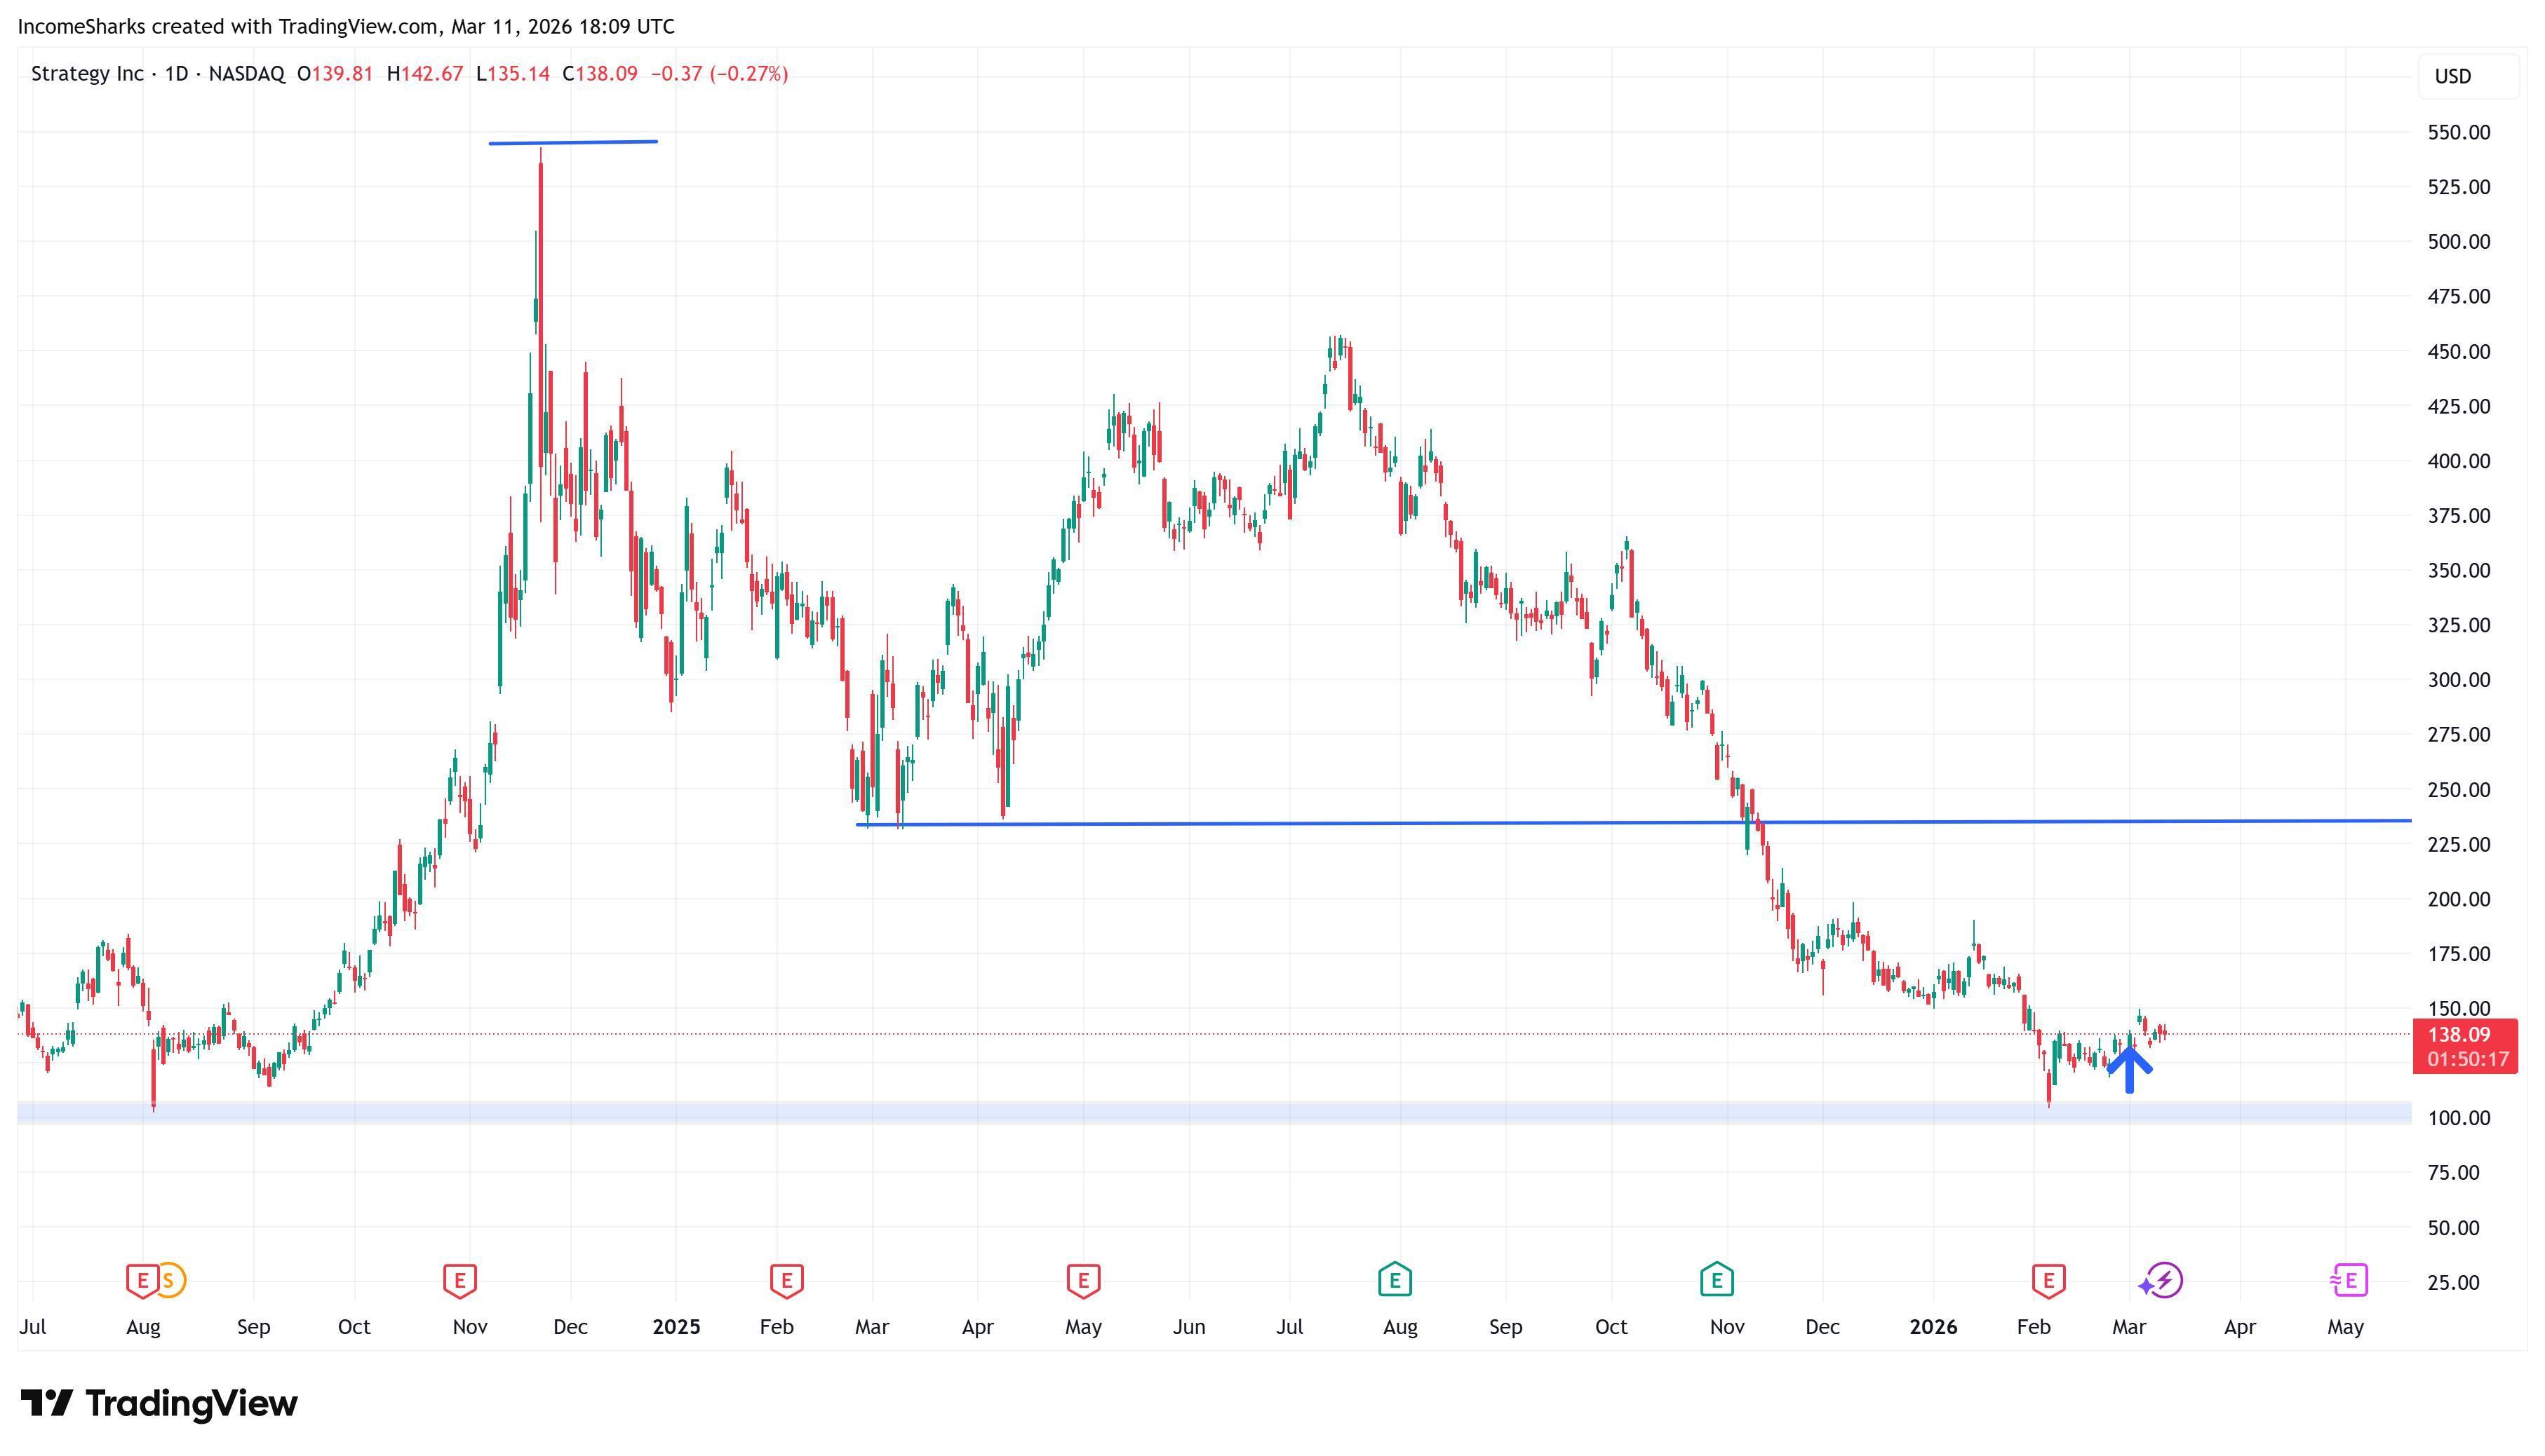Click the Feb 2026 red earnings icon
2545x1456 pixels.
(x=2048, y=1279)
